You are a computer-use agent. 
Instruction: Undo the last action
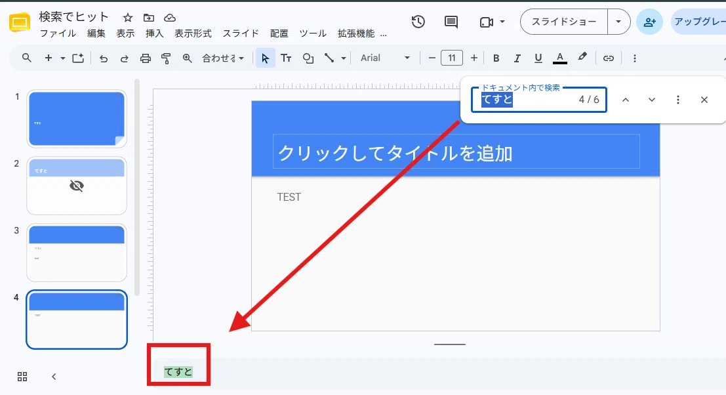[x=104, y=58]
